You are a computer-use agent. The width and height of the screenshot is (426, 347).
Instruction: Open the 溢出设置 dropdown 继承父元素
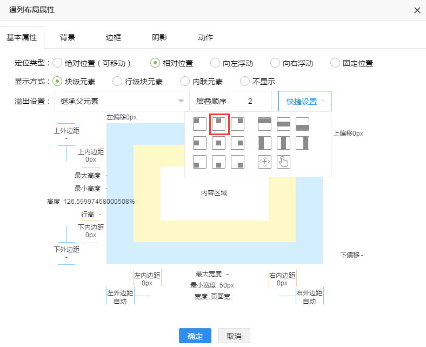[x=122, y=101]
